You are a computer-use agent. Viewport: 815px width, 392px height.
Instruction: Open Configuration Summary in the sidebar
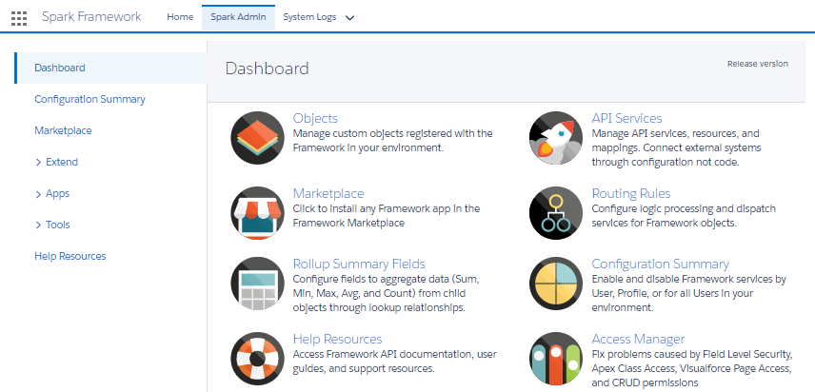[x=89, y=99]
